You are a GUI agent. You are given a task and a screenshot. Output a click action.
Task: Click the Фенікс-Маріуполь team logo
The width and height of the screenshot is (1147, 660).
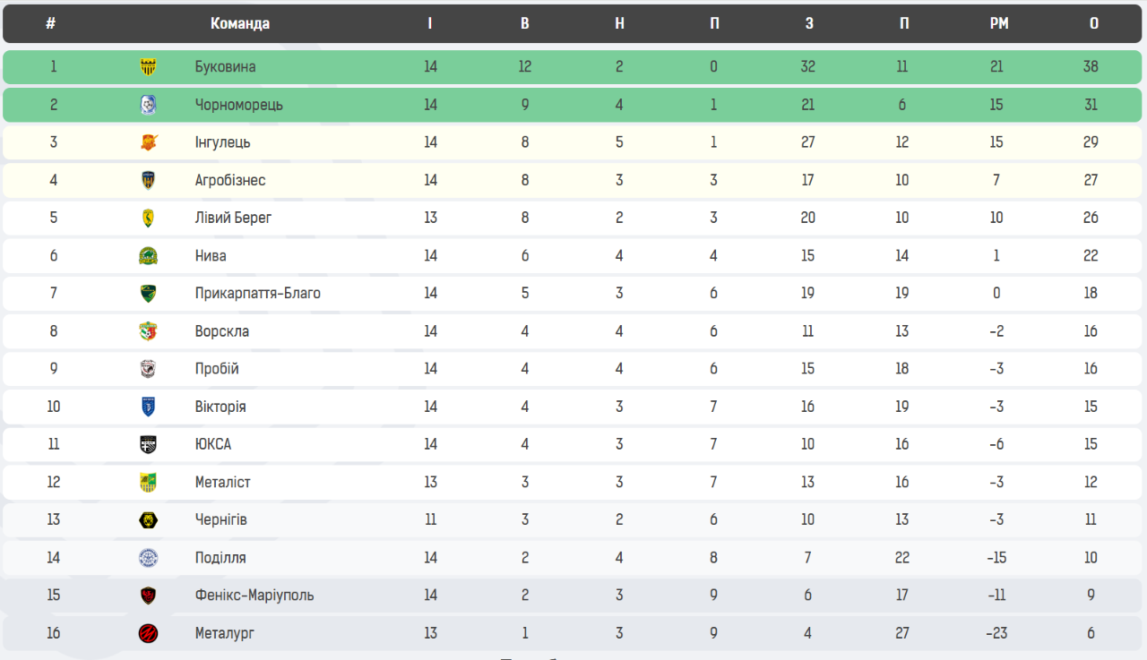149,596
